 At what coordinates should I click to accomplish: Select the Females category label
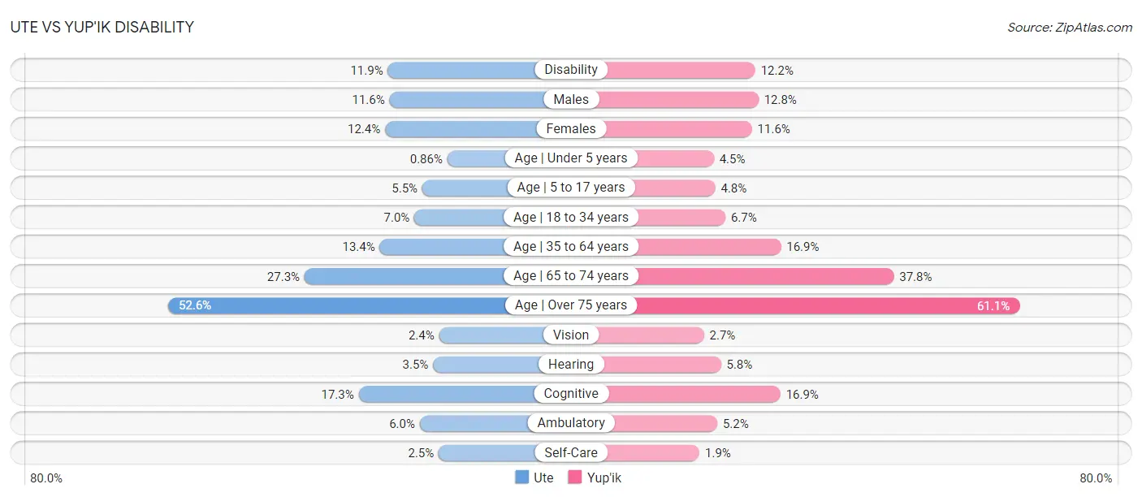571,128
